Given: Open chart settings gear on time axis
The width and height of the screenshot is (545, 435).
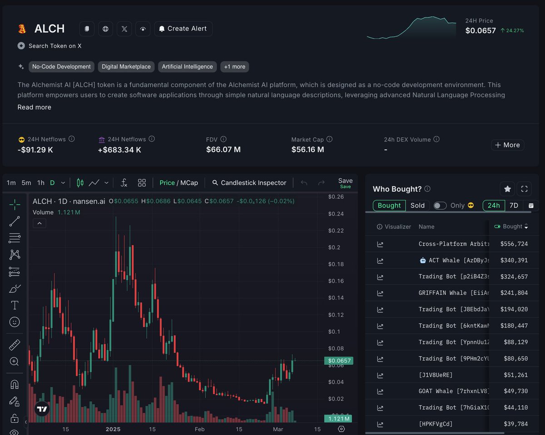Looking at the screenshot, I should 342,429.
